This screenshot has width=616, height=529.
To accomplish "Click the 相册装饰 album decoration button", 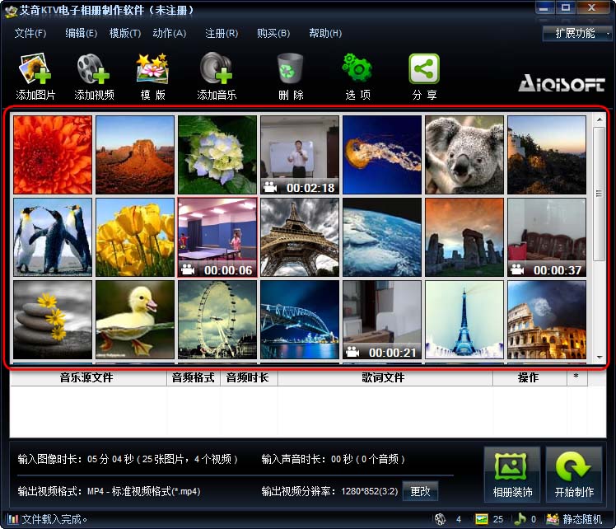I will 512,475.
